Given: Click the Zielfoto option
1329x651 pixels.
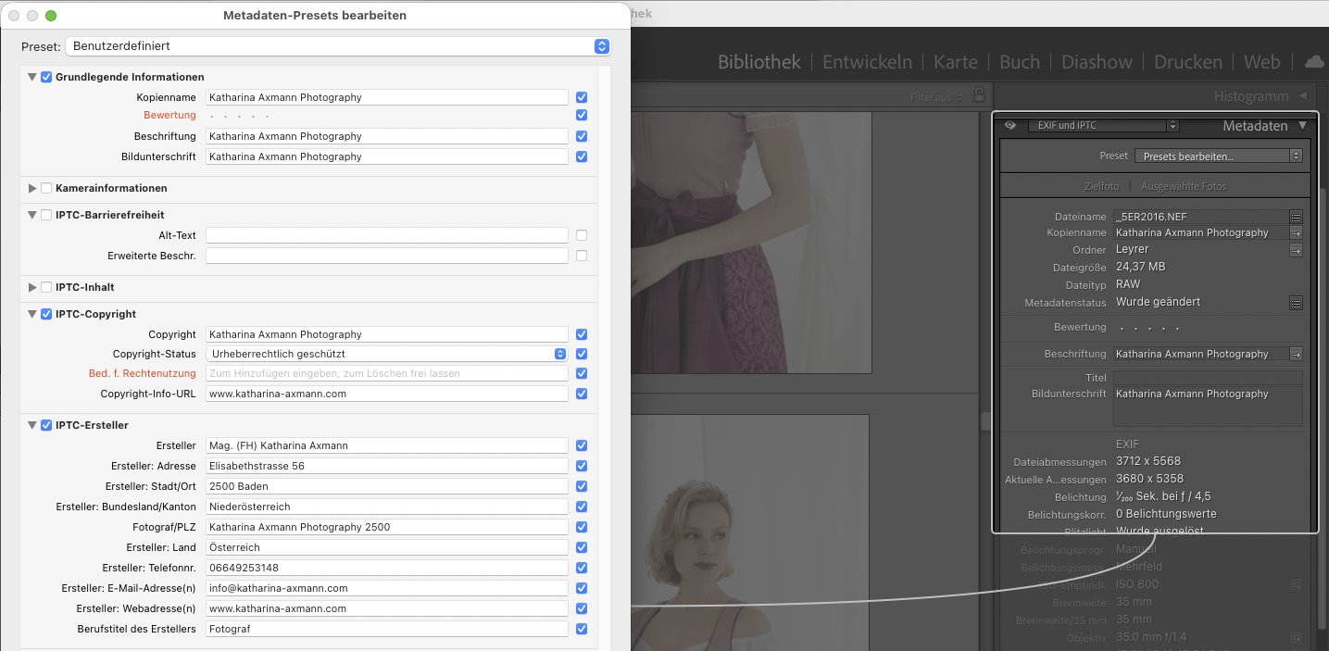Looking at the screenshot, I should 1101,186.
